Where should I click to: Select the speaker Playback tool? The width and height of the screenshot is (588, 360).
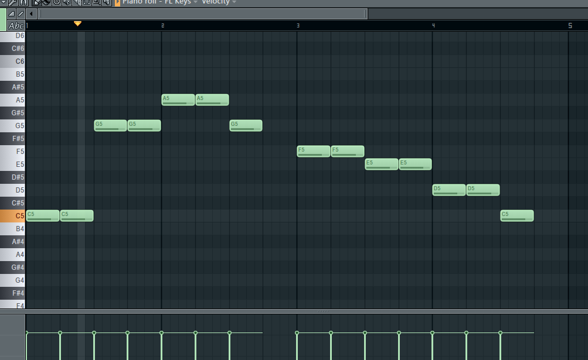tap(107, 2)
